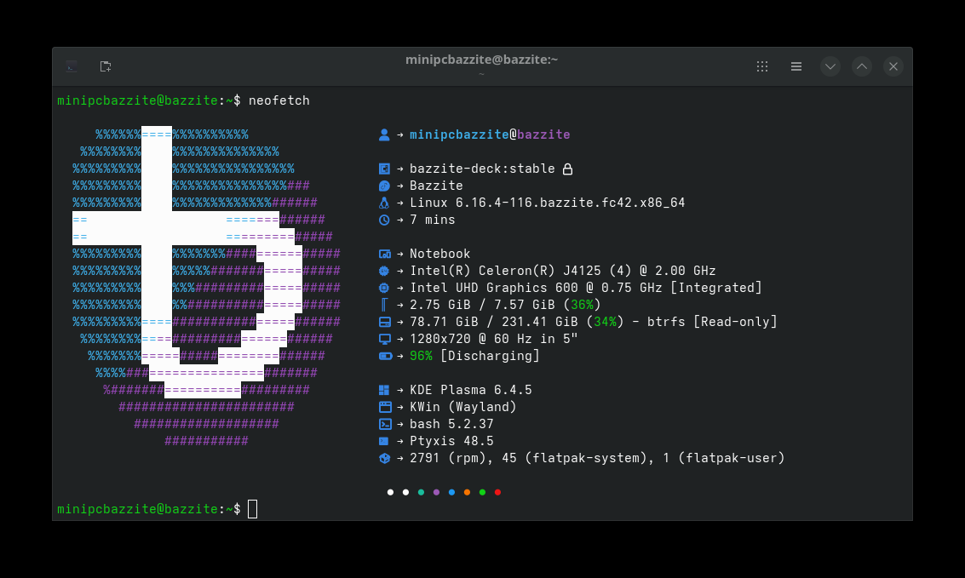Image resolution: width=965 pixels, height=578 pixels.
Task: Click the device icon beside Notebook
Action: pyautogui.click(x=385, y=254)
